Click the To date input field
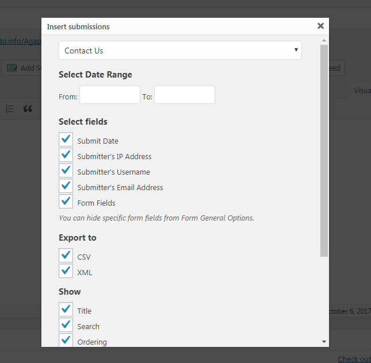The width and height of the screenshot is (371, 363). [x=185, y=95]
